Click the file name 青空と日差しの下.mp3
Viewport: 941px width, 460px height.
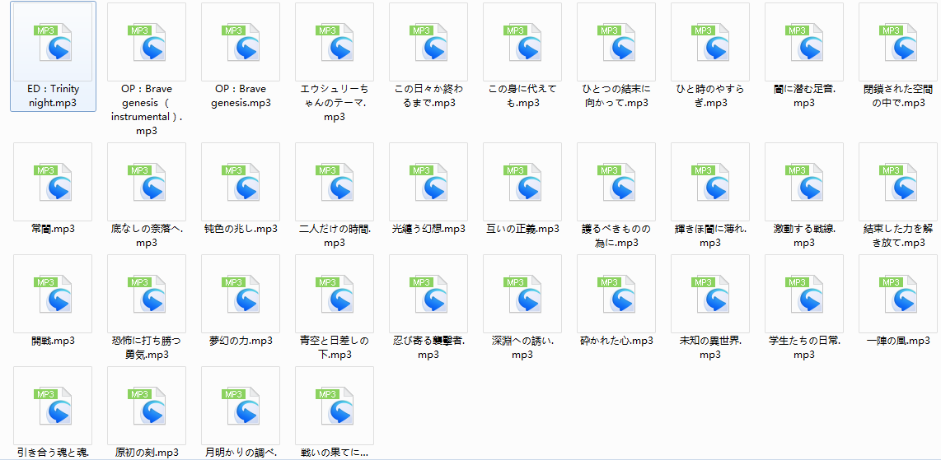335,347
